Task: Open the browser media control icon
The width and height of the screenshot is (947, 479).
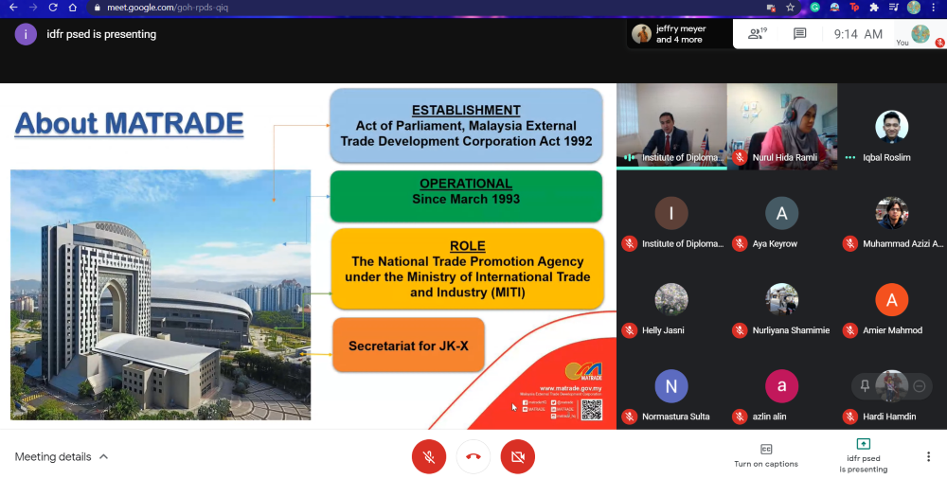Action: tap(893, 8)
